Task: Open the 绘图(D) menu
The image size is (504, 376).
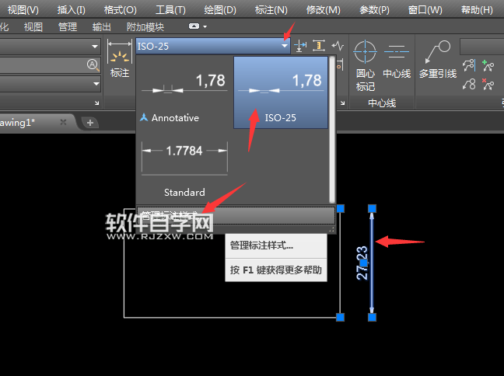Action: coord(220,10)
